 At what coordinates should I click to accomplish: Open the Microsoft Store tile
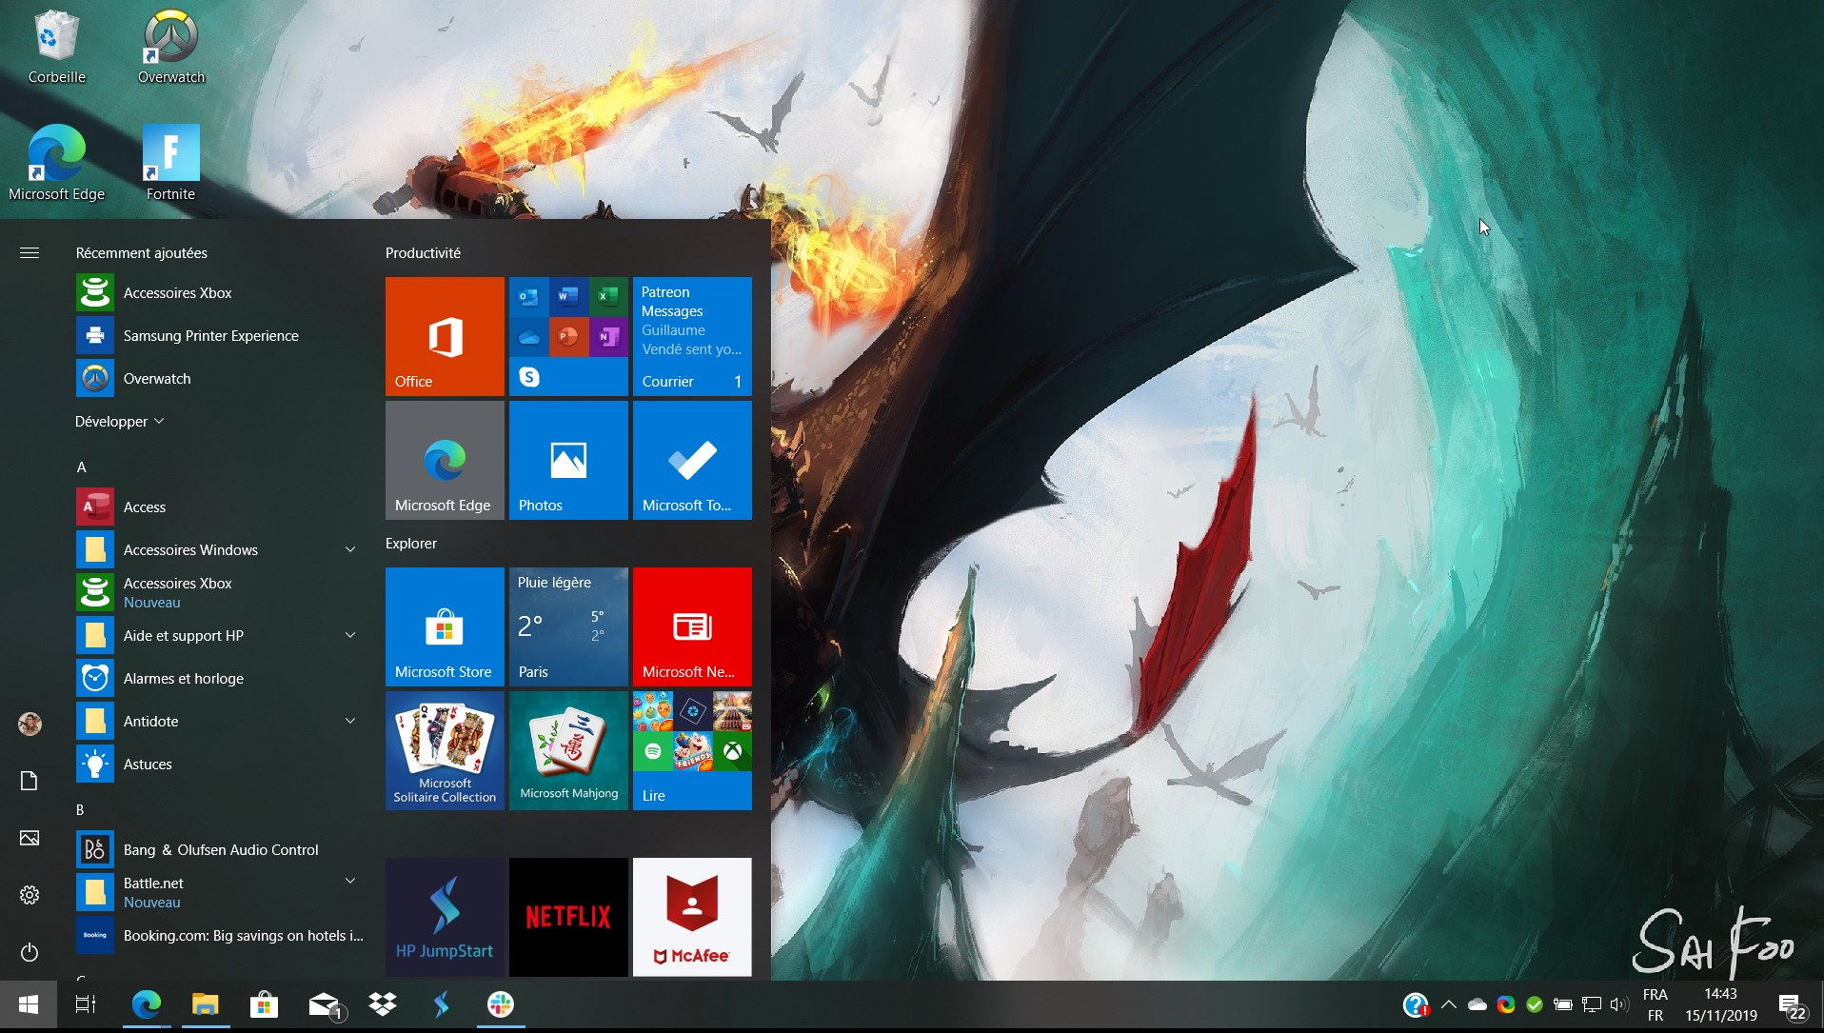click(445, 626)
